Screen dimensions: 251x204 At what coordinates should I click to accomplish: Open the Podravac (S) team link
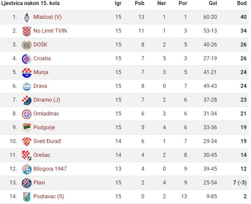pyautogui.click(x=49, y=196)
